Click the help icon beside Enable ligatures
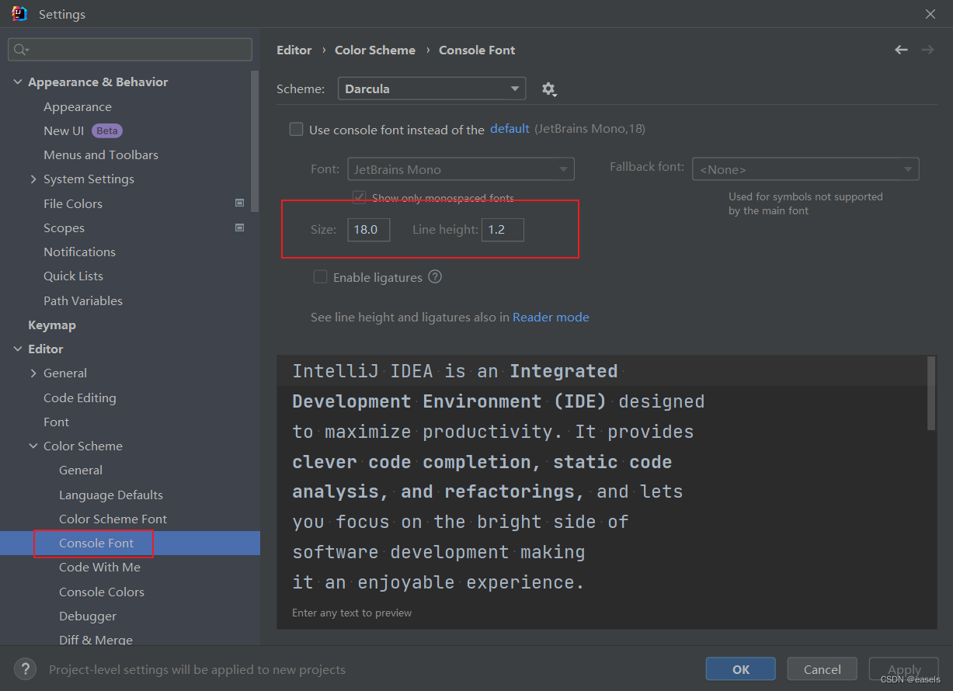 click(435, 276)
